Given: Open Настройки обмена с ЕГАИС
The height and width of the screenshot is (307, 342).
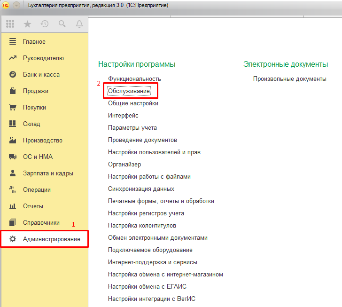Looking at the screenshot, I should point(147,286).
